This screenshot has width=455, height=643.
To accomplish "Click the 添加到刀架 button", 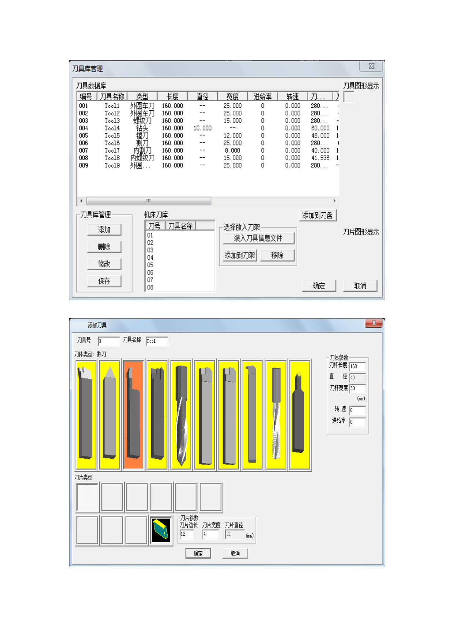I will tap(240, 255).
